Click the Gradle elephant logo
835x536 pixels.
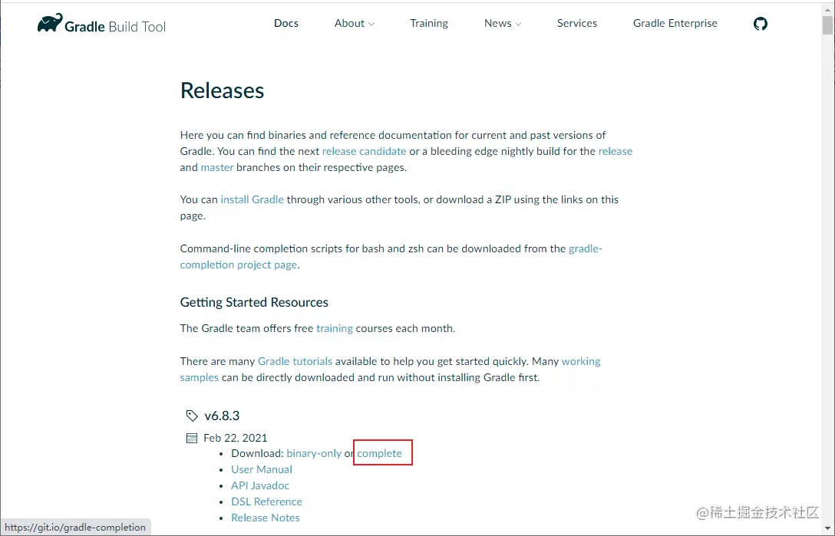pyautogui.click(x=50, y=23)
